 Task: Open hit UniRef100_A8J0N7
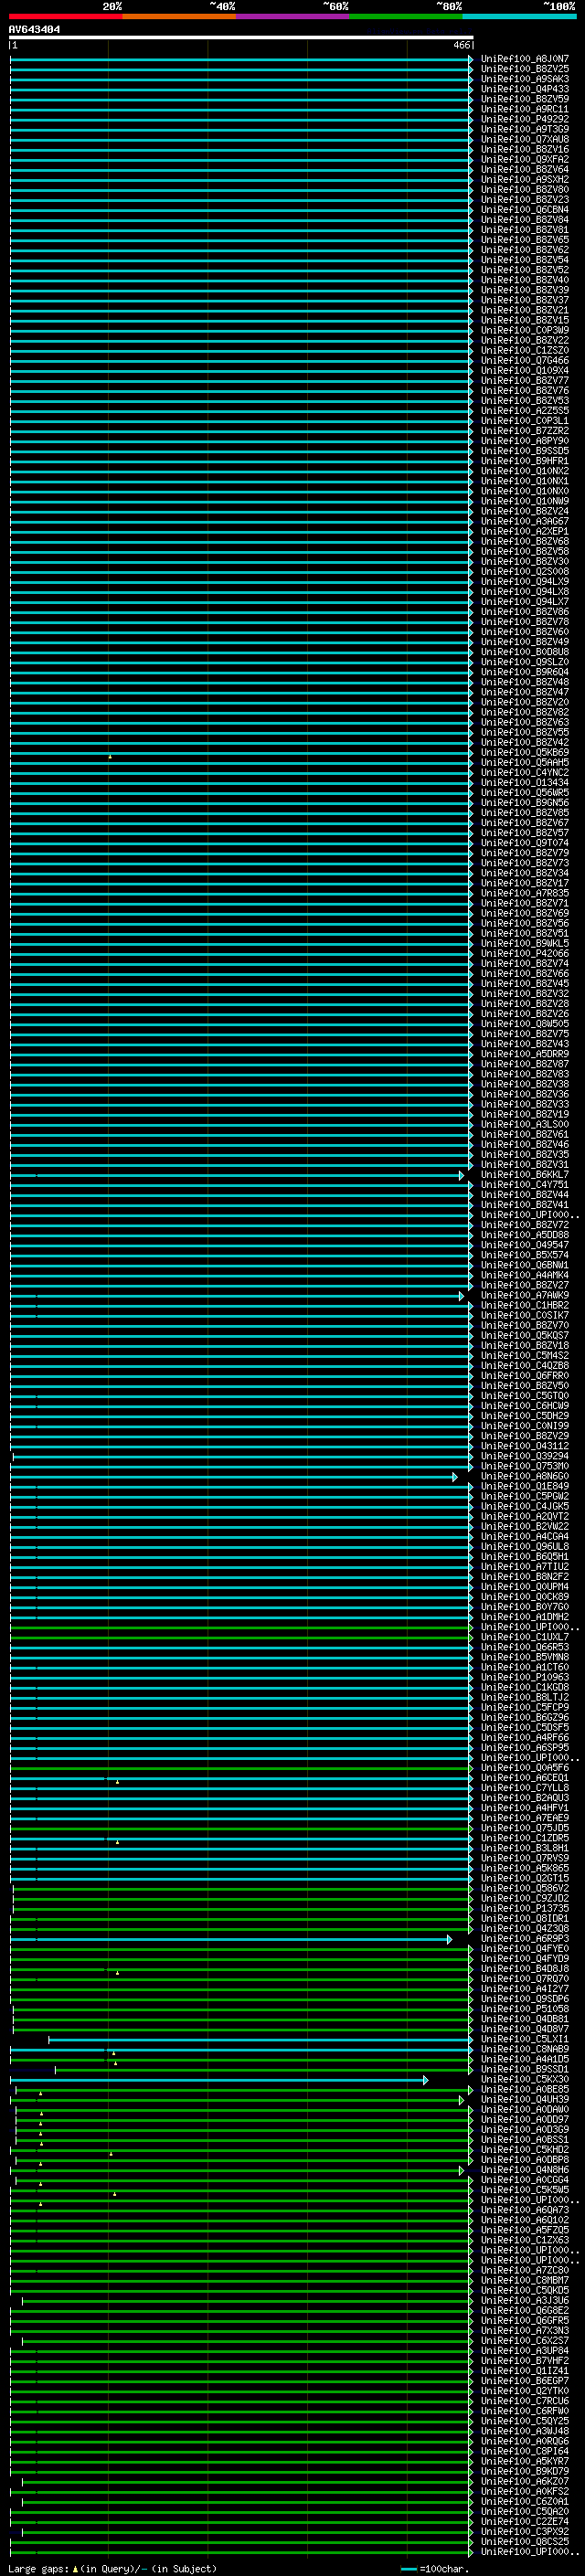click(525, 59)
